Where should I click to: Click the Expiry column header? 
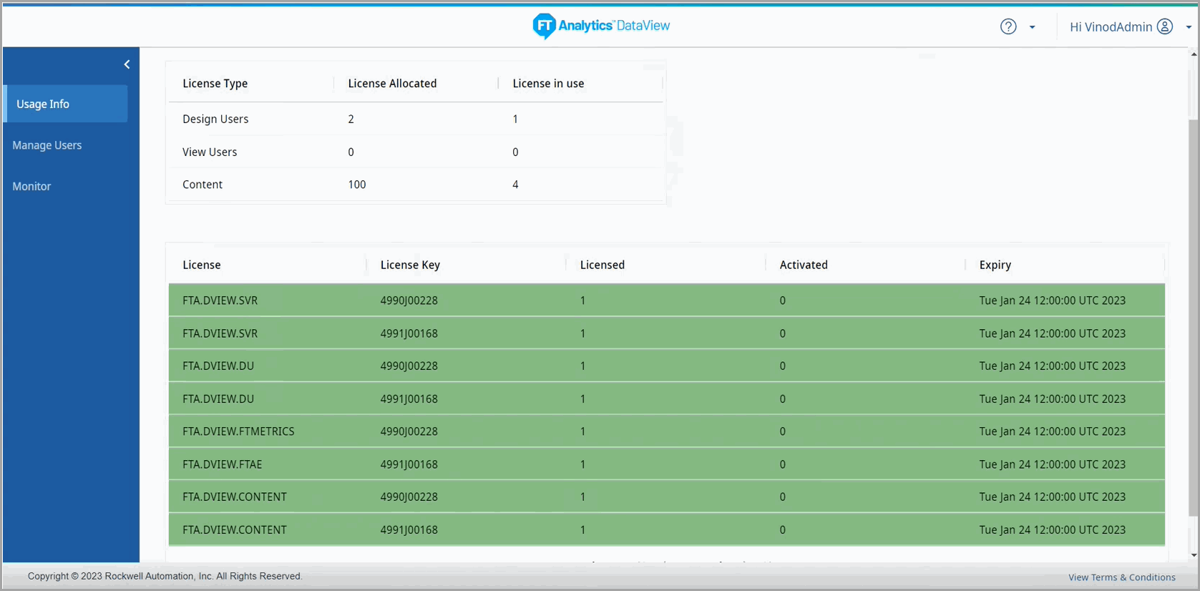tap(995, 265)
